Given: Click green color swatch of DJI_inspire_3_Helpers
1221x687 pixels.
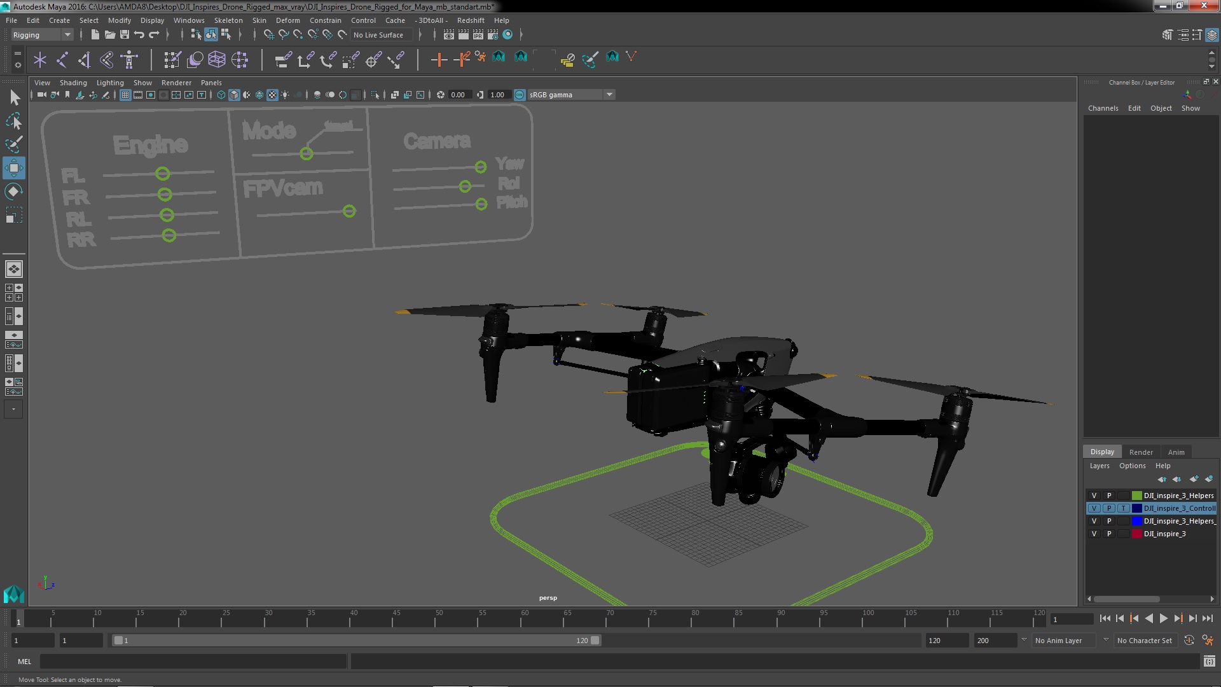Looking at the screenshot, I should [x=1136, y=496].
